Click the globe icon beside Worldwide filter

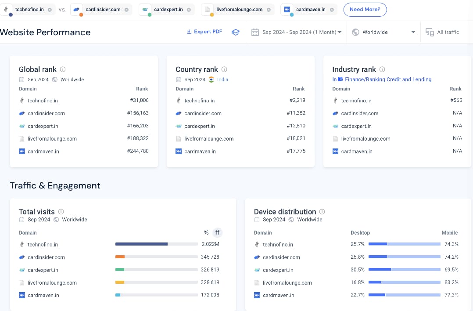point(356,32)
